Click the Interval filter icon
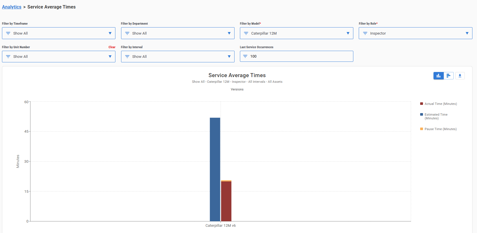 (127, 57)
